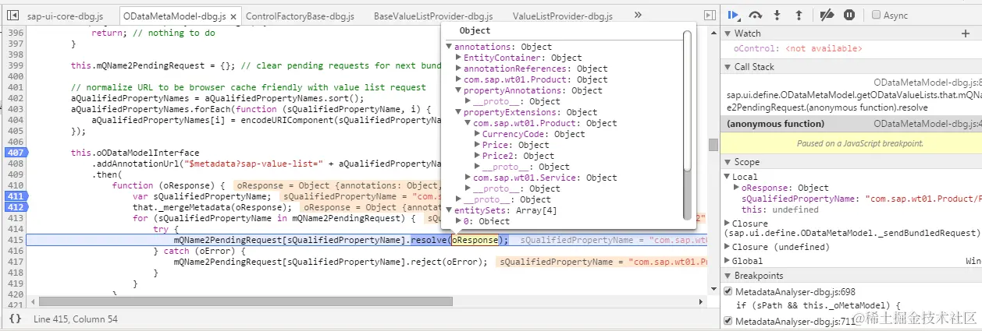Collapse the Call Stack section

pos(728,67)
